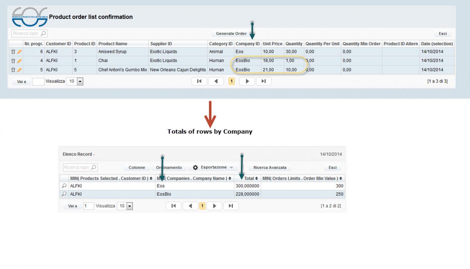Sort by MIN Customer ID column

(111, 178)
